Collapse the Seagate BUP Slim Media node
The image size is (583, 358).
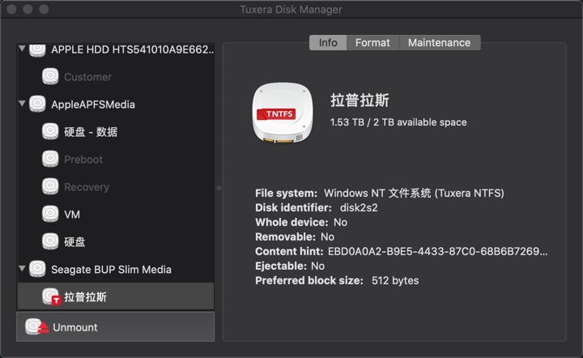pyautogui.click(x=22, y=268)
